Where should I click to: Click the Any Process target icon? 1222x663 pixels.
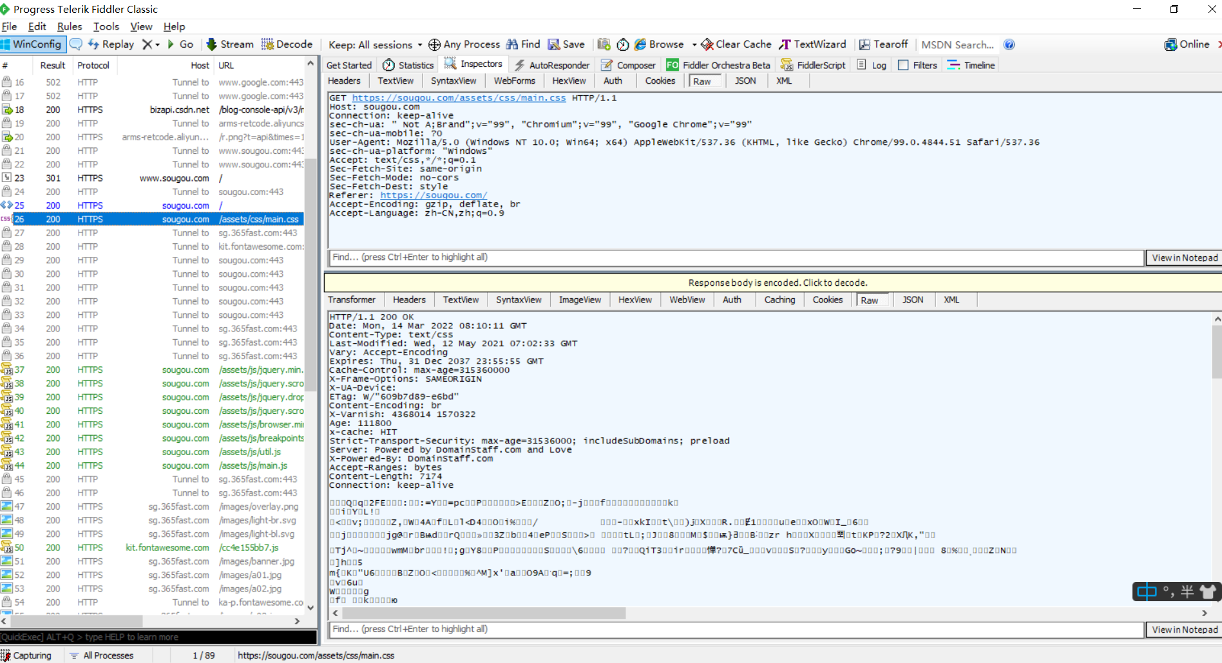[x=435, y=44]
